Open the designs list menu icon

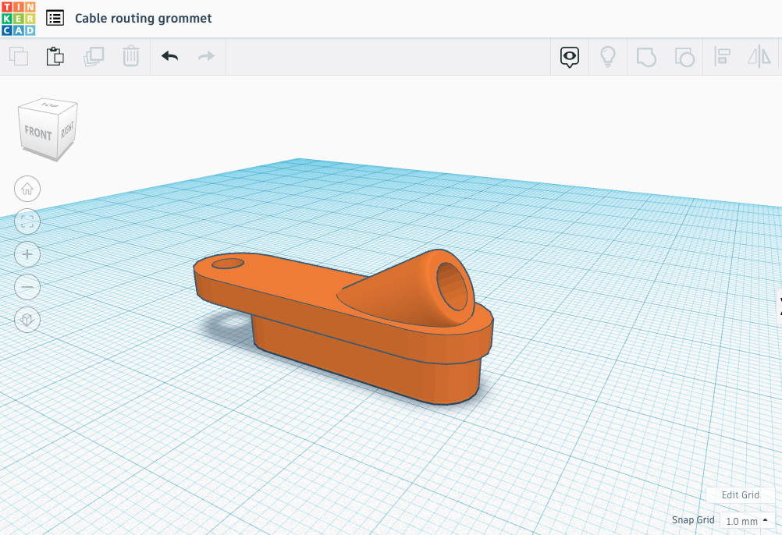coord(55,18)
